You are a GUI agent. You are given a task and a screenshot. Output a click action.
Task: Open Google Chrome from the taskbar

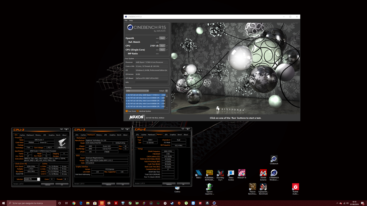coord(74,203)
